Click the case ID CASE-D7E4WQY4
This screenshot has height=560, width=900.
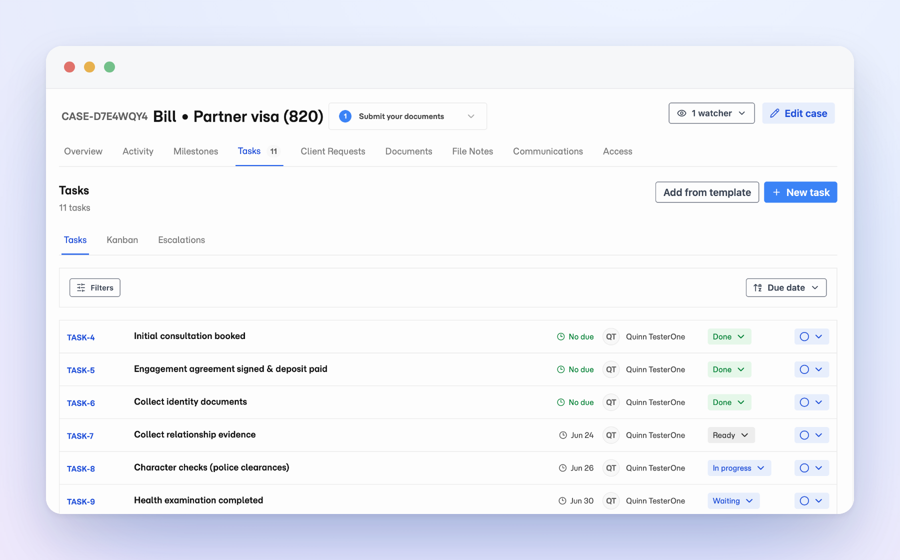pyautogui.click(x=104, y=116)
